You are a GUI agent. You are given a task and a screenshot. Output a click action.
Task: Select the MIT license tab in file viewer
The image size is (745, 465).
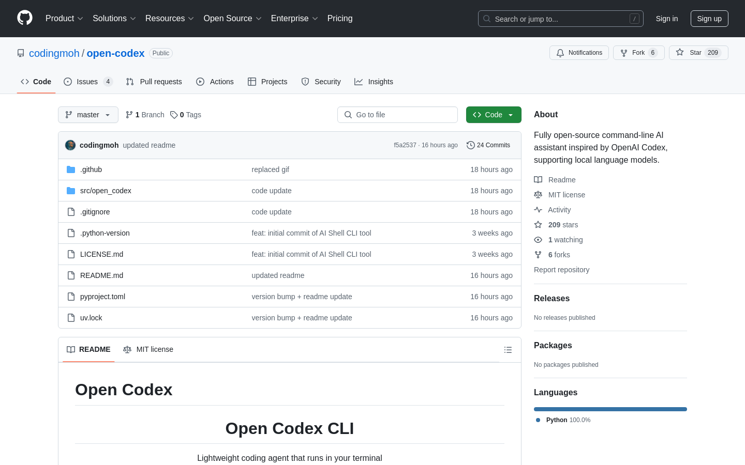(x=148, y=349)
